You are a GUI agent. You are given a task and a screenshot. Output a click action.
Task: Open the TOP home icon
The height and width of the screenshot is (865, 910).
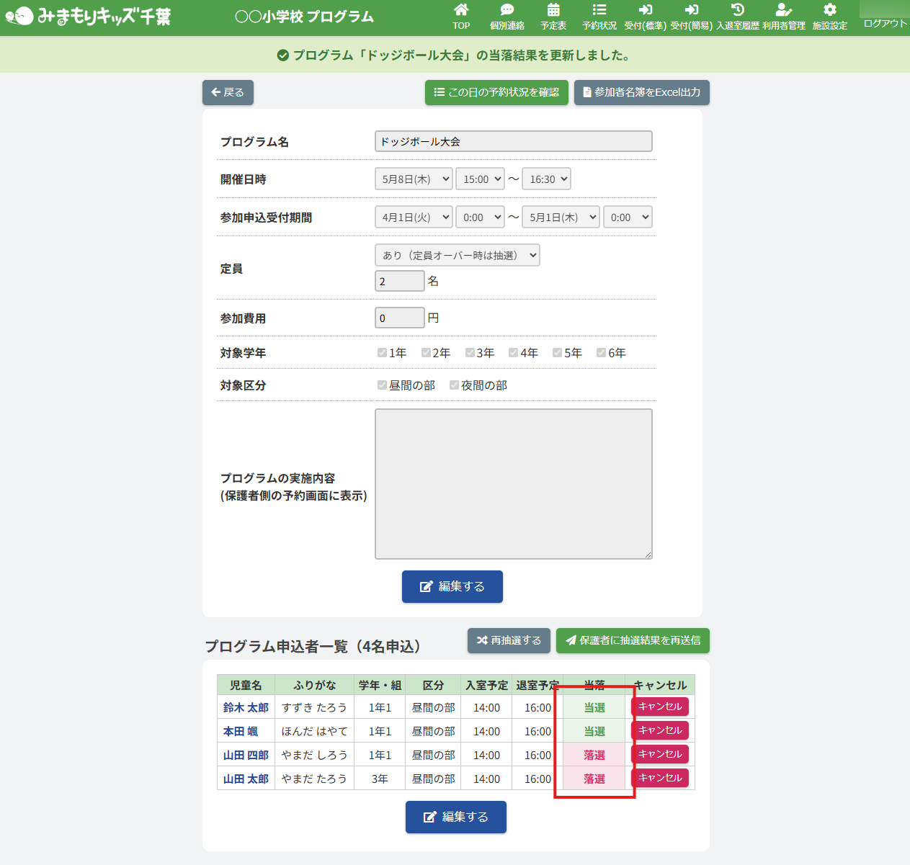click(x=461, y=10)
